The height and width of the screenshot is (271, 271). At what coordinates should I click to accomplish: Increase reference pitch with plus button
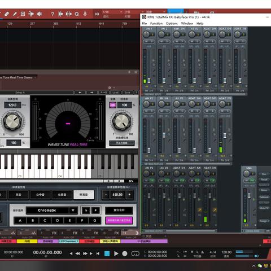tap(129, 194)
